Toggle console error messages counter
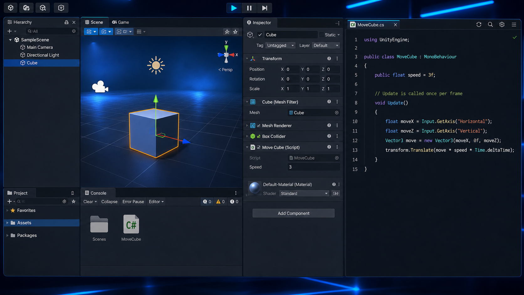 pyautogui.click(x=234, y=202)
